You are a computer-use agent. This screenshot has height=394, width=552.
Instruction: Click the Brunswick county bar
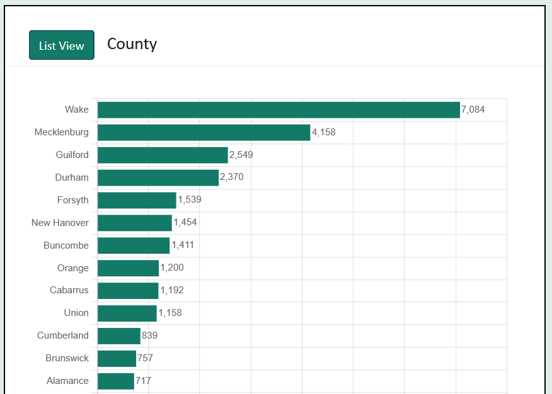117,359
